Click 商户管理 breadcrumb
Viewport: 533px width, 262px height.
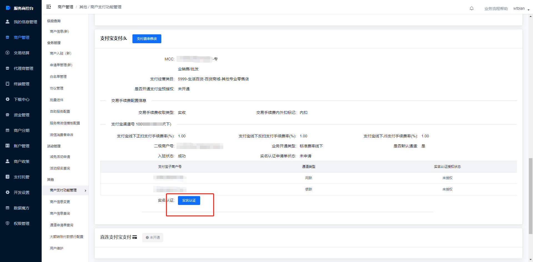pos(66,7)
